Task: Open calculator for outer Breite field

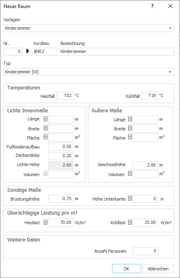Action: click(x=130, y=128)
